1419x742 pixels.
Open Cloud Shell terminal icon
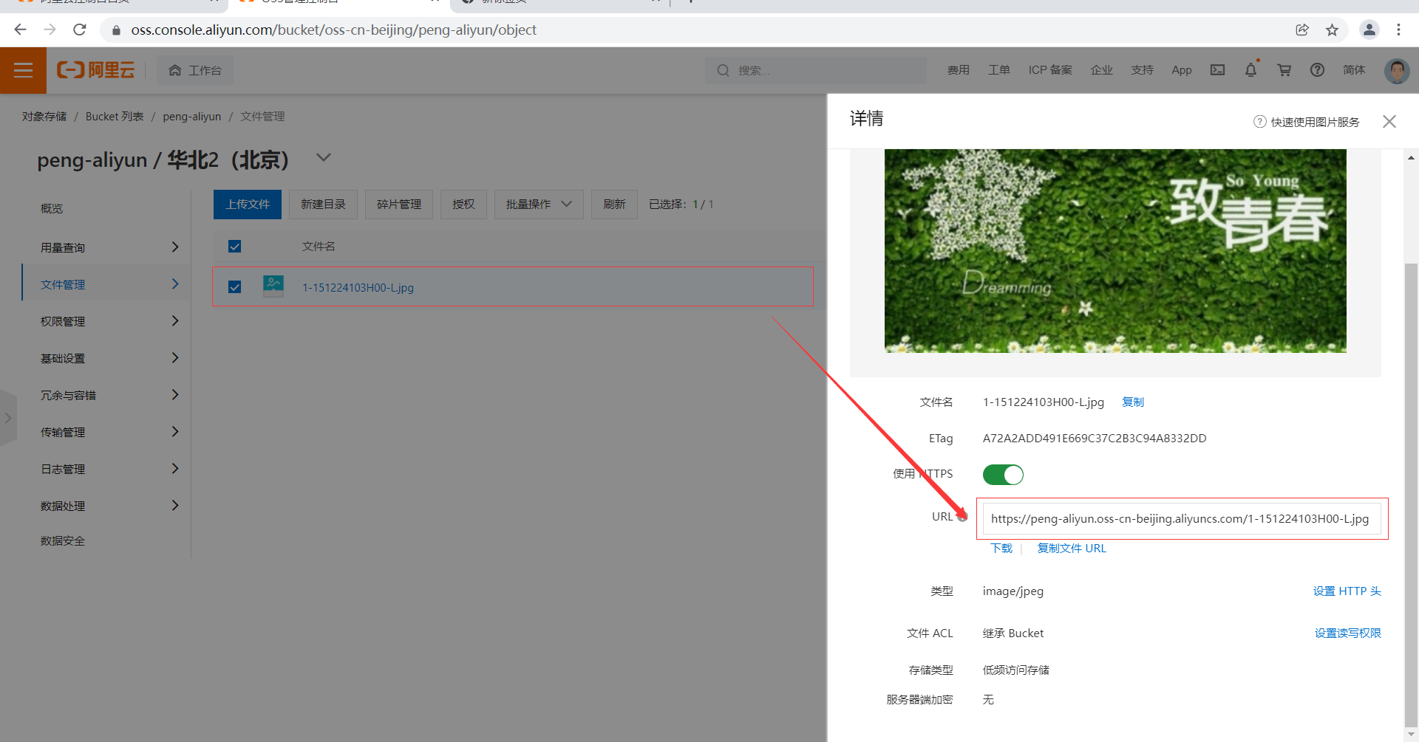(x=1217, y=70)
